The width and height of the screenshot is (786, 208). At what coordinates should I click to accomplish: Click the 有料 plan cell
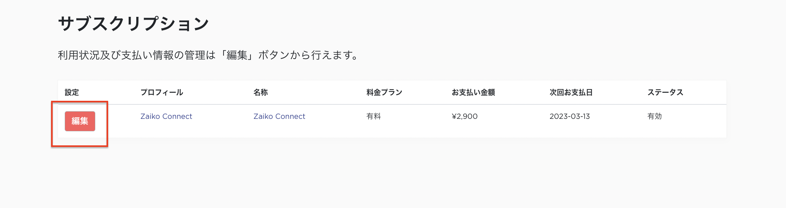pyautogui.click(x=374, y=116)
